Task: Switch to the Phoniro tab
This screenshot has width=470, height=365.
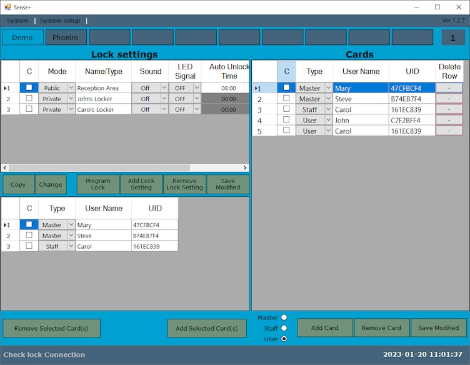Action: [66, 37]
